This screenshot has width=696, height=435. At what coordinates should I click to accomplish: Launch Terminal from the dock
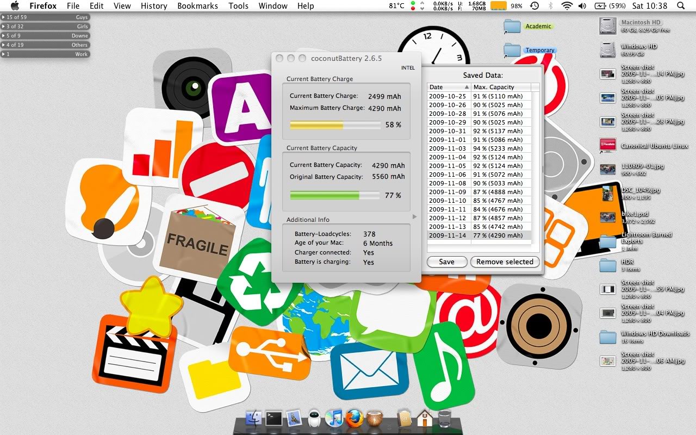[x=274, y=418]
